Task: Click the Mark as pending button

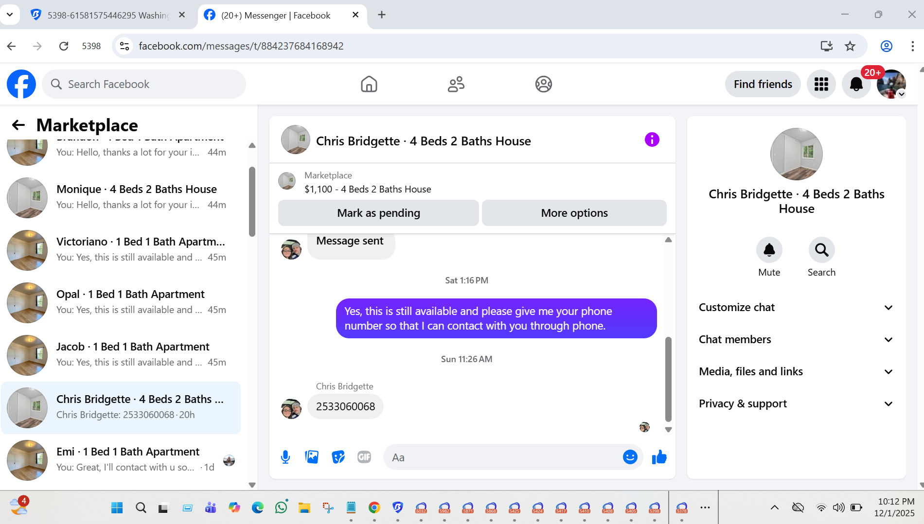Action: pos(378,213)
